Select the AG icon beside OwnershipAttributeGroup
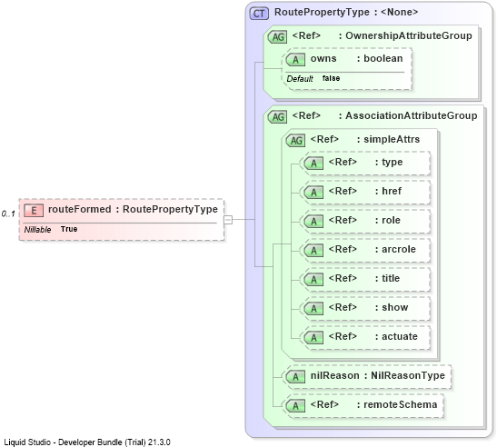 click(x=277, y=36)
